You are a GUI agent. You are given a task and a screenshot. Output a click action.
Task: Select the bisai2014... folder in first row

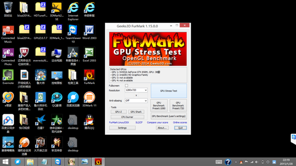(25, 9)
